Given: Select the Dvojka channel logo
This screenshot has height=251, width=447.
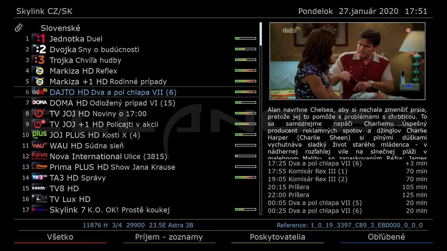Looking at the screenshot, I should pos(39,49).
